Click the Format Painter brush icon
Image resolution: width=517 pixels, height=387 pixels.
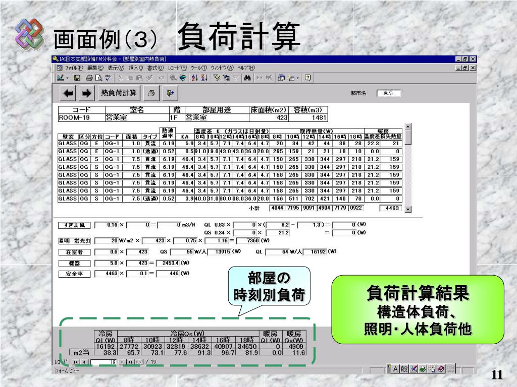149,78
